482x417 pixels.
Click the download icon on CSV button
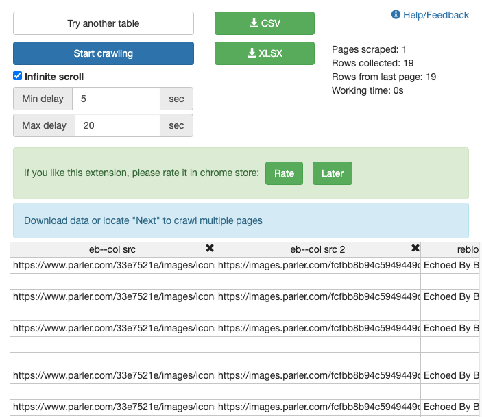coord(254,23)
